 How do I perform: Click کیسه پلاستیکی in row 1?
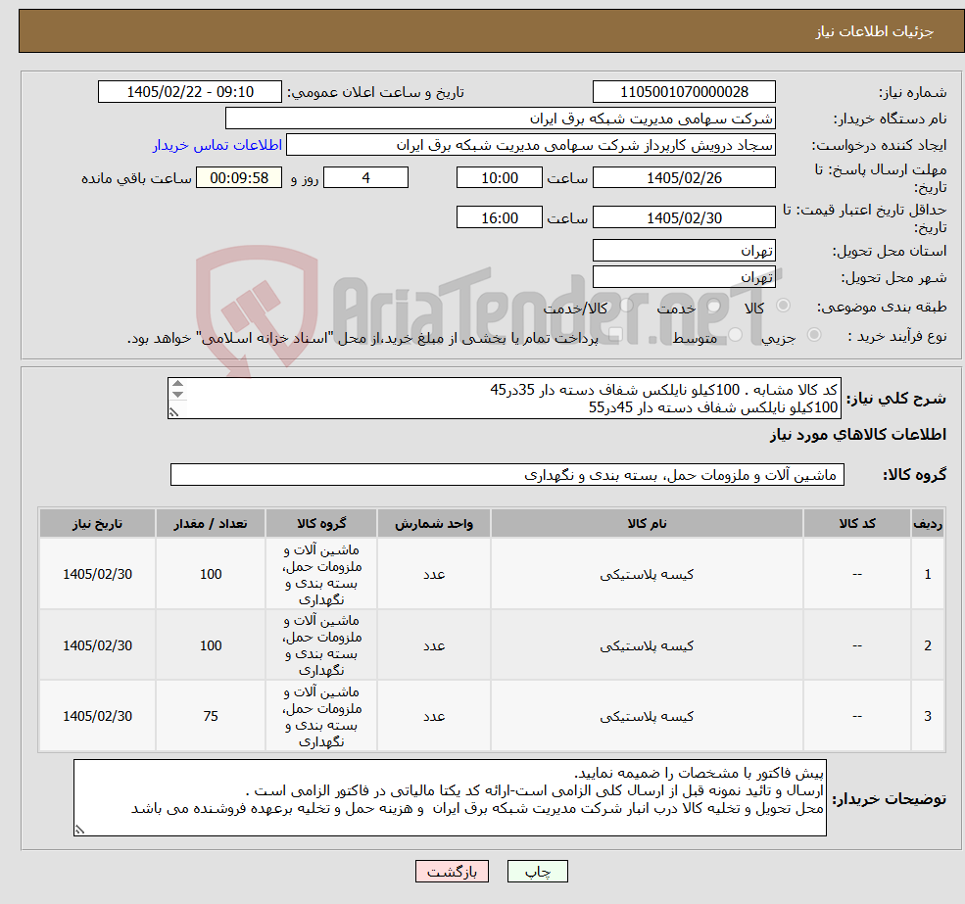coord(647,574)
